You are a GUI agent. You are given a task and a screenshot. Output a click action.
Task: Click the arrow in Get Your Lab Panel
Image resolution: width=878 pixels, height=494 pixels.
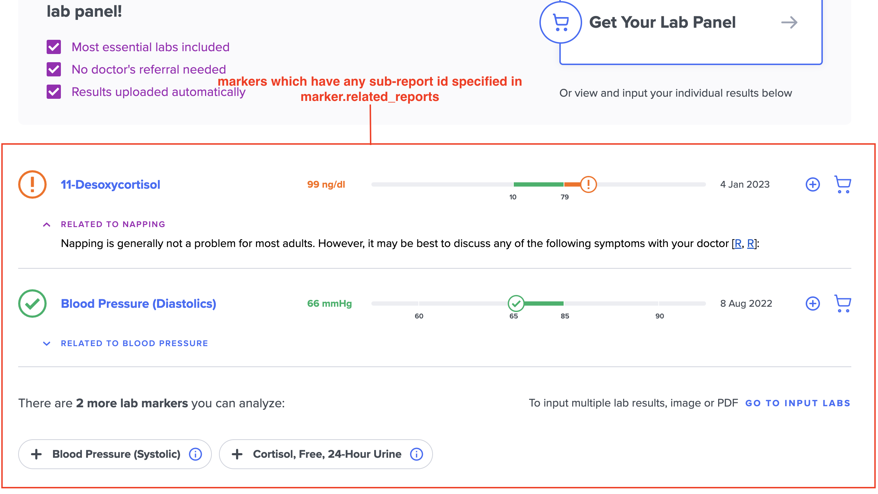pos(789,22)
